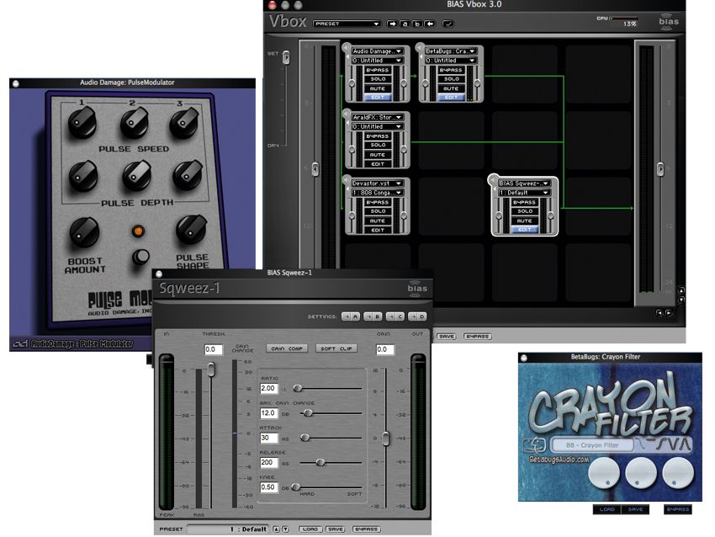The width and height of the screenshot is (715, 537).
Task: Click the footswitch on PulseModulator pedal
Action: click(141, 257)
